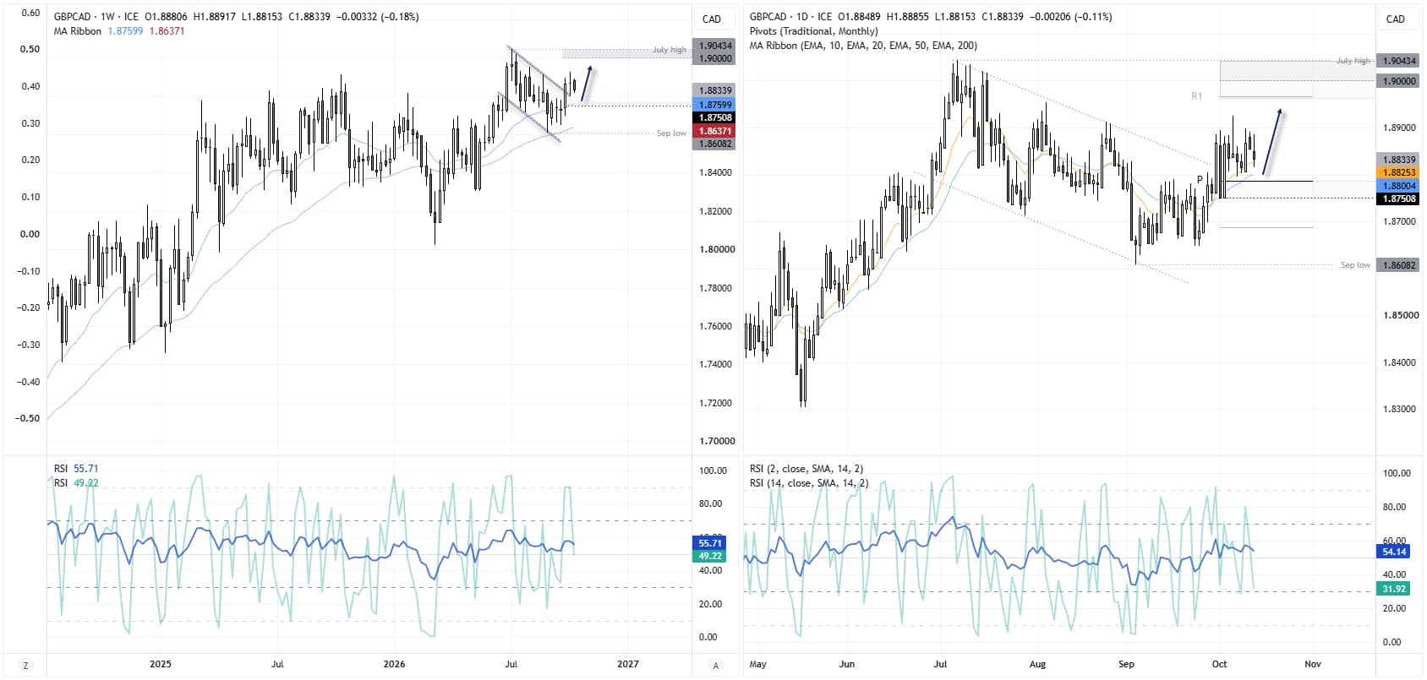
Task: Click blue 54.14 RSI value label
Action: (1394, 552)
